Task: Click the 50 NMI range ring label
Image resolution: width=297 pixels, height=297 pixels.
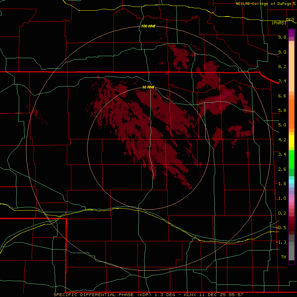Action: (x=148, y=87)
